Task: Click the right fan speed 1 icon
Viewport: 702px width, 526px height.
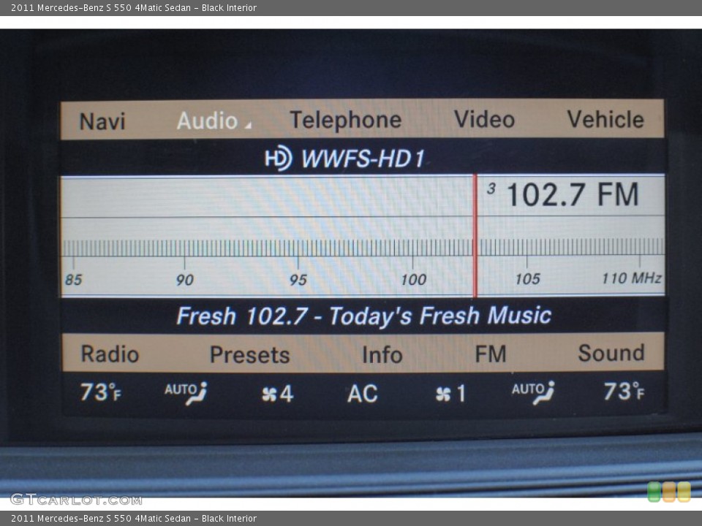Action: coord(450,394)
